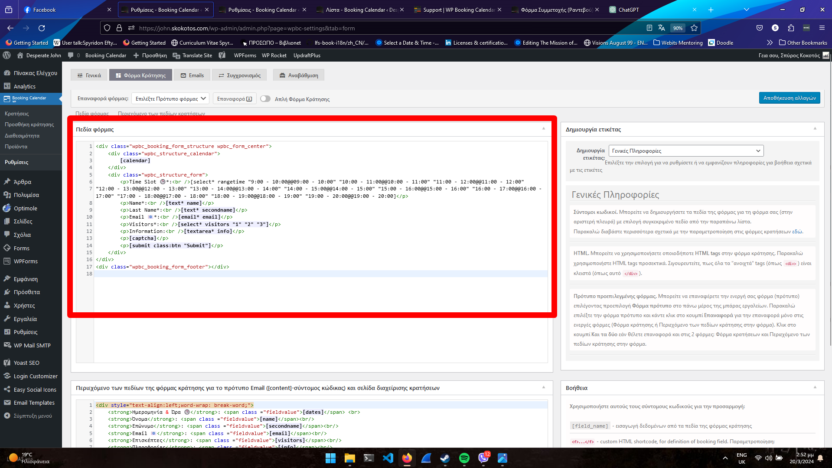The image size is (832, 468).
Task: Open Firefox application menu
Action: (822, 28)
